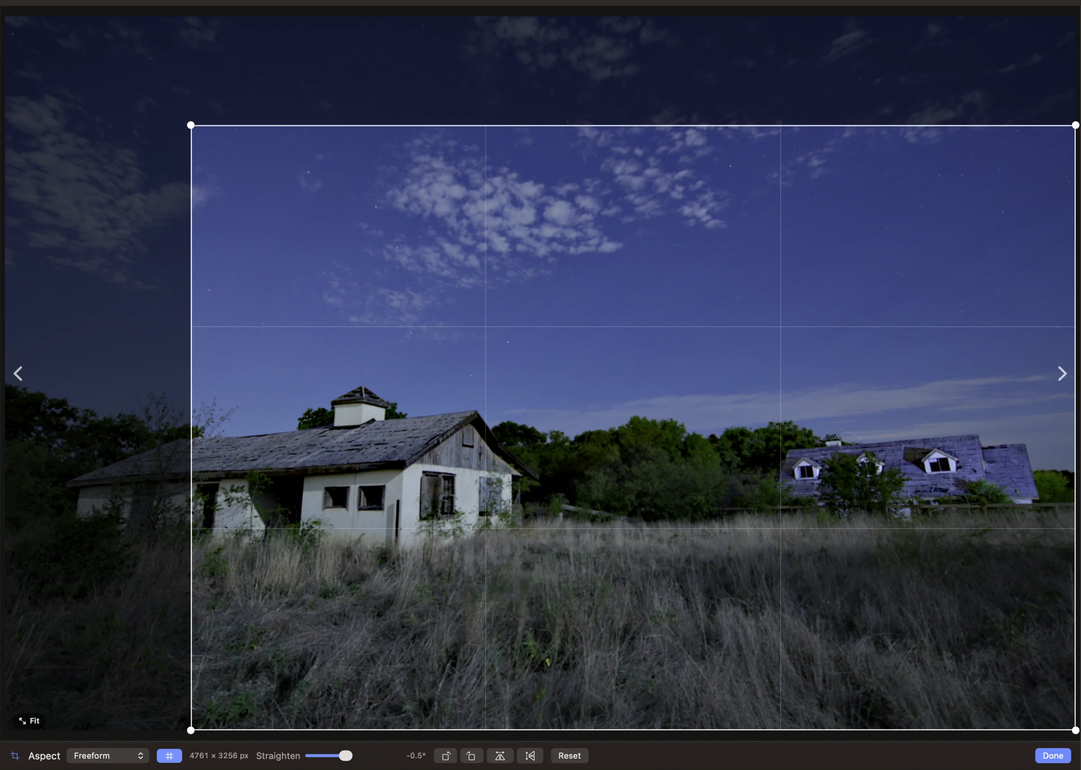Flip the image horizontally
The height and width of the screenshot is (770, 1081).
pyautogui.click(x=500, y=755)
